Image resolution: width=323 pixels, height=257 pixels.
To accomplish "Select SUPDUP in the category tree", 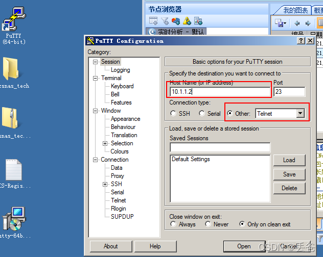I will pos(122,217).
